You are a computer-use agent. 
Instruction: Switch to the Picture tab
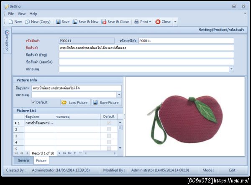click(41, 160)
